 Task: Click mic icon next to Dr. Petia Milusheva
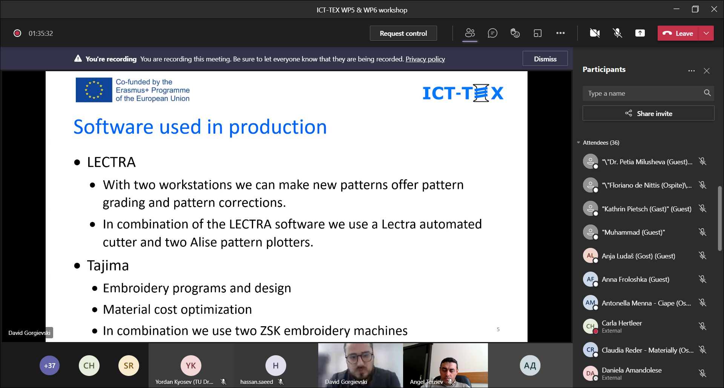click(x=702, y=161)
